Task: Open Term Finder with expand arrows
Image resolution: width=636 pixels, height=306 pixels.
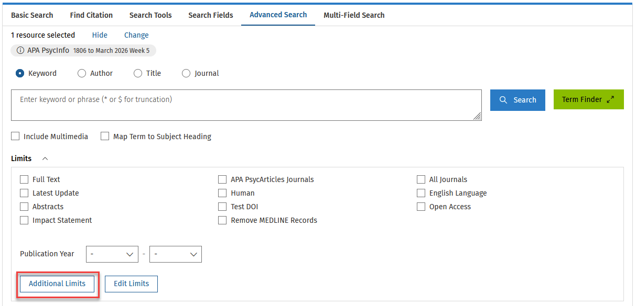Action: click(x=588, y=99)
